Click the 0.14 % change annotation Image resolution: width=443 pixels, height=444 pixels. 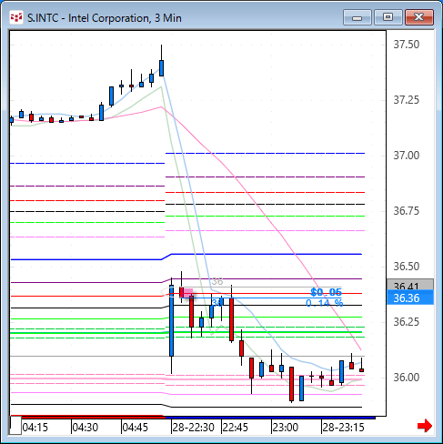(x=325, y=303)
